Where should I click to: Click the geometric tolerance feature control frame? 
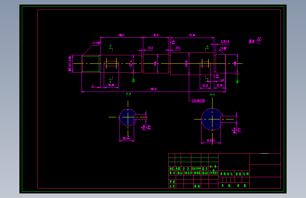198,101
